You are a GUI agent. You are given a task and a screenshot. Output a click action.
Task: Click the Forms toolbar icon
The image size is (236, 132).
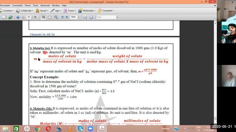point(65,11)
